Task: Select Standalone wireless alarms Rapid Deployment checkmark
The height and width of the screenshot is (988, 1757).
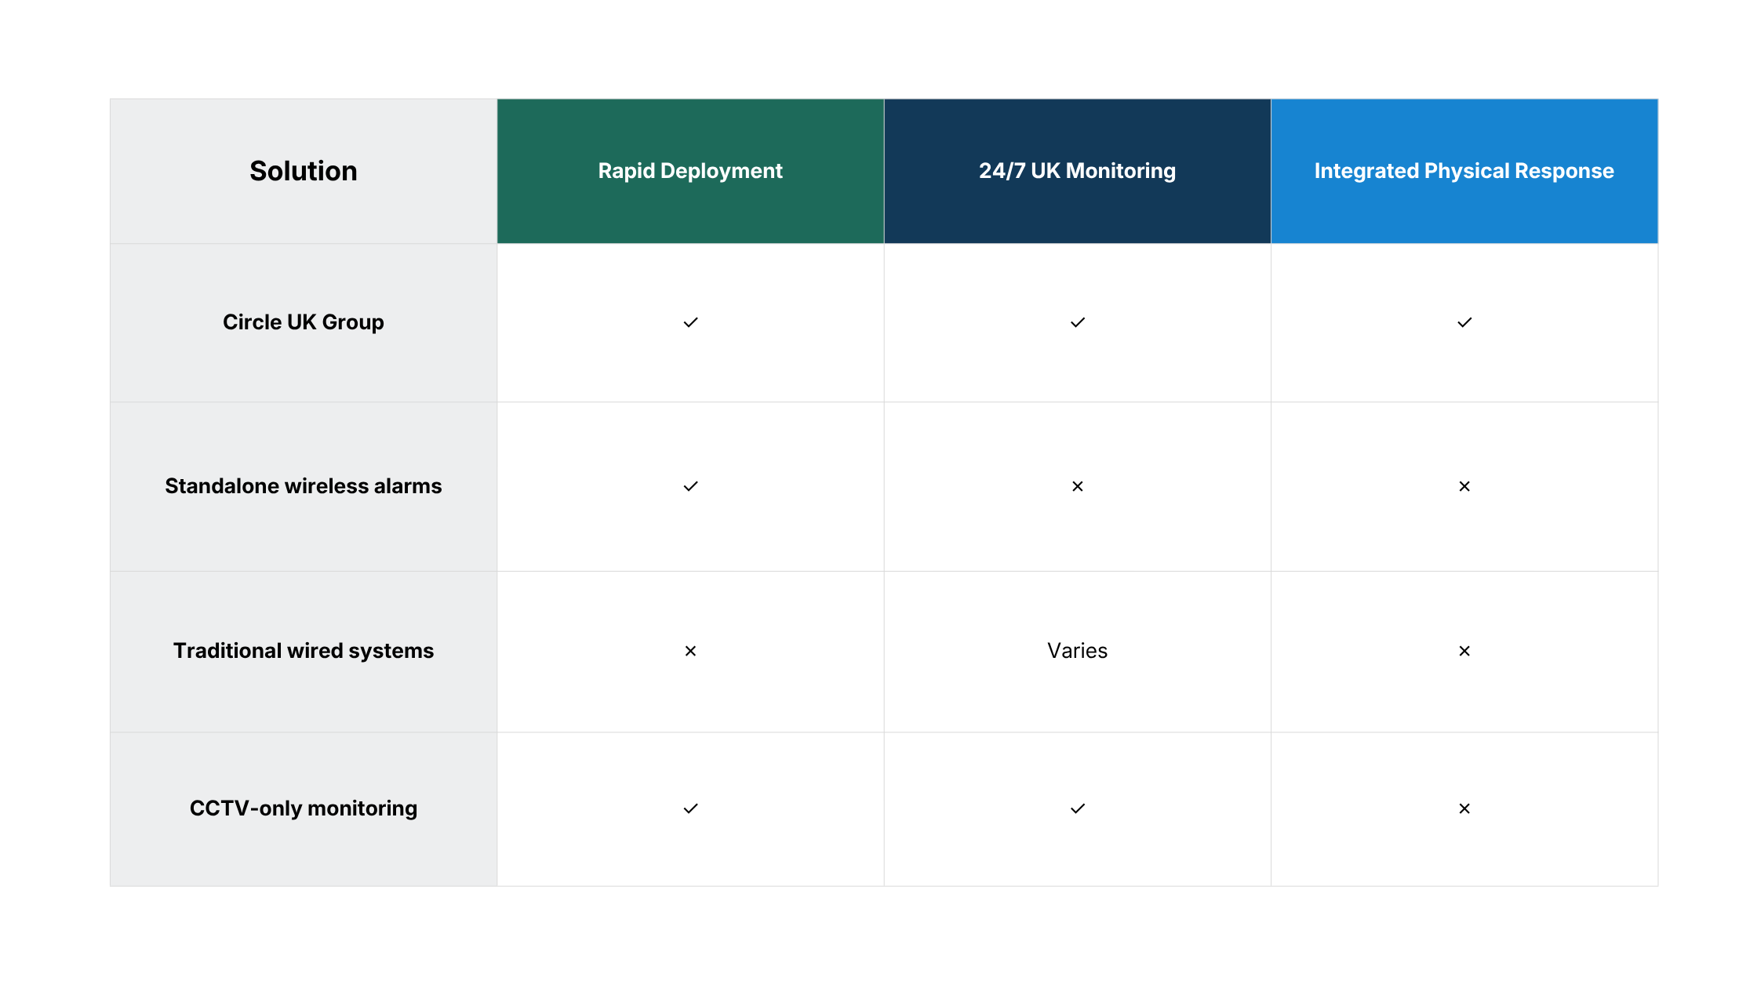Action: 690,486
